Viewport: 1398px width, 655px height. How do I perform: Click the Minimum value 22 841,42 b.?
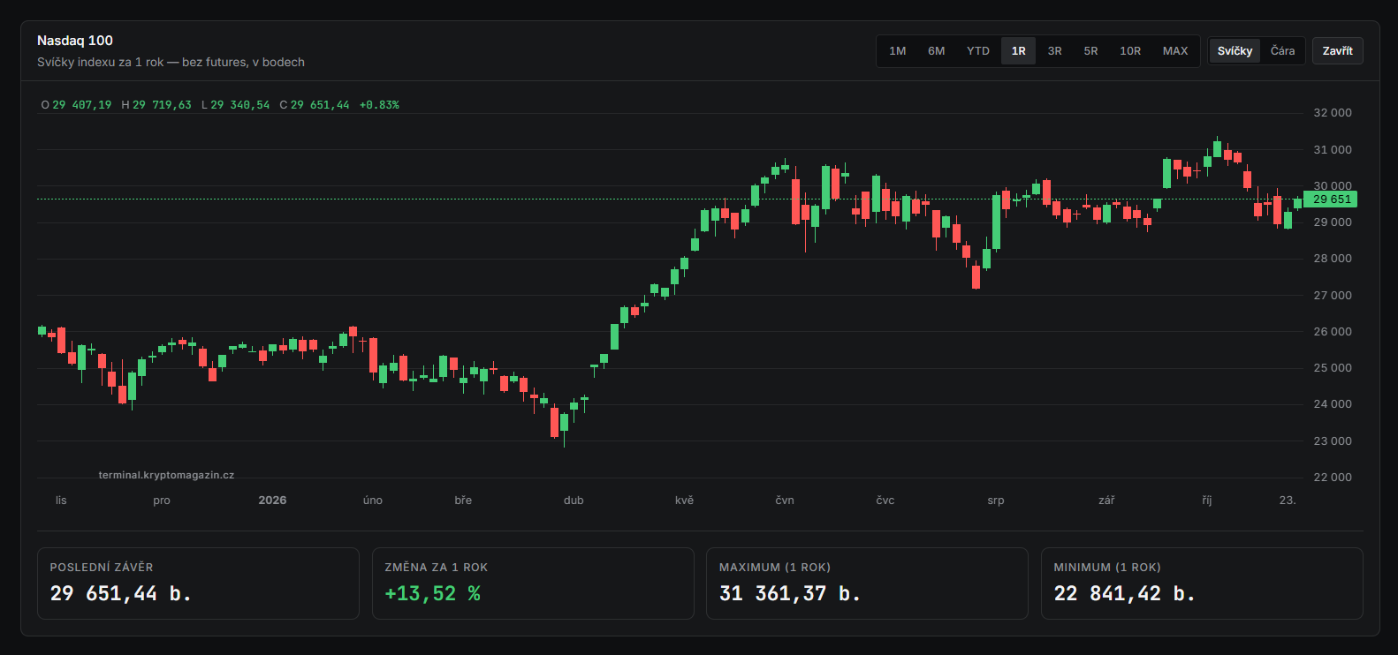pyautogui.click(x=1124, y=594)
